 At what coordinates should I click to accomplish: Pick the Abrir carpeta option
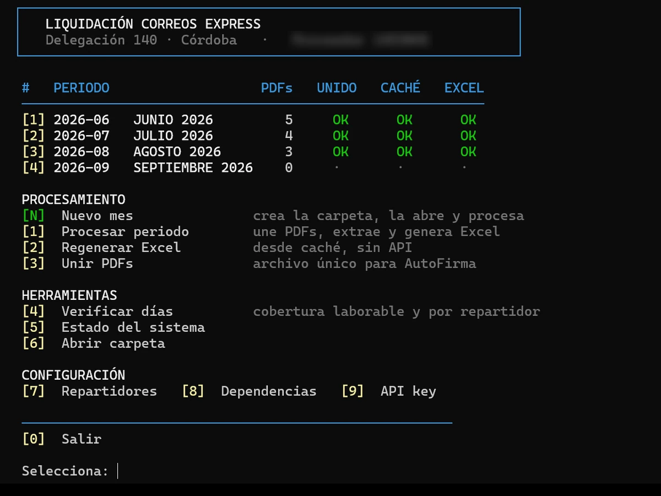pyautogui.click(x=113, y=343)
